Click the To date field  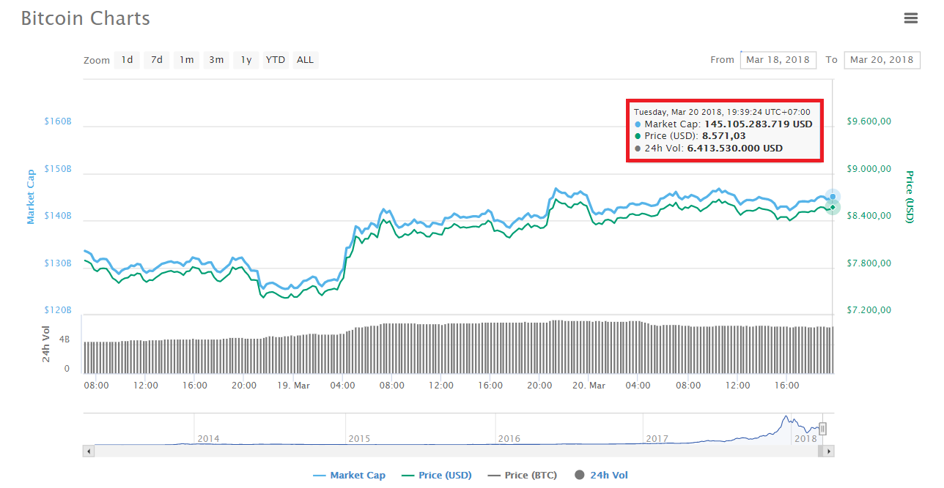pos(882,60)
